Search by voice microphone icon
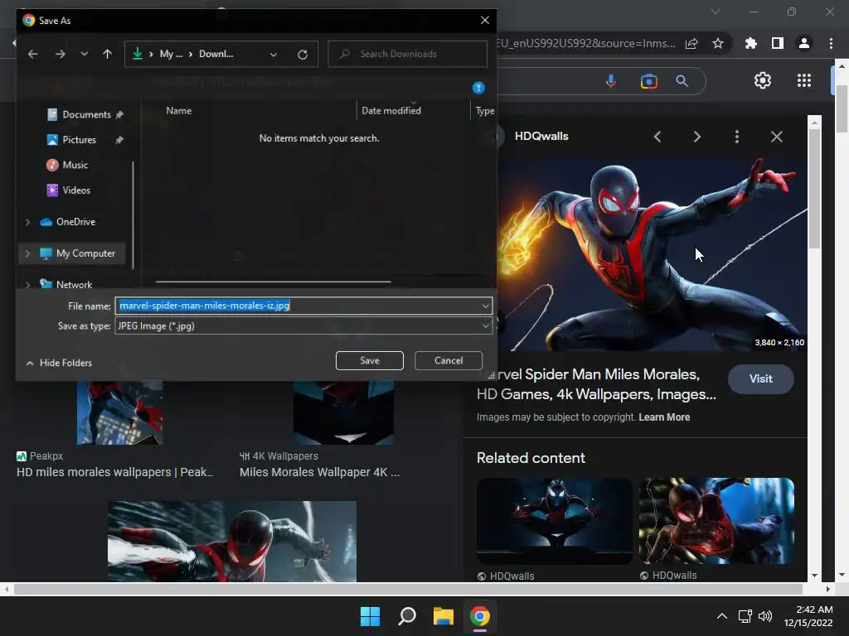The width and height of the screenshot is (849, 636). click(611, 81)
